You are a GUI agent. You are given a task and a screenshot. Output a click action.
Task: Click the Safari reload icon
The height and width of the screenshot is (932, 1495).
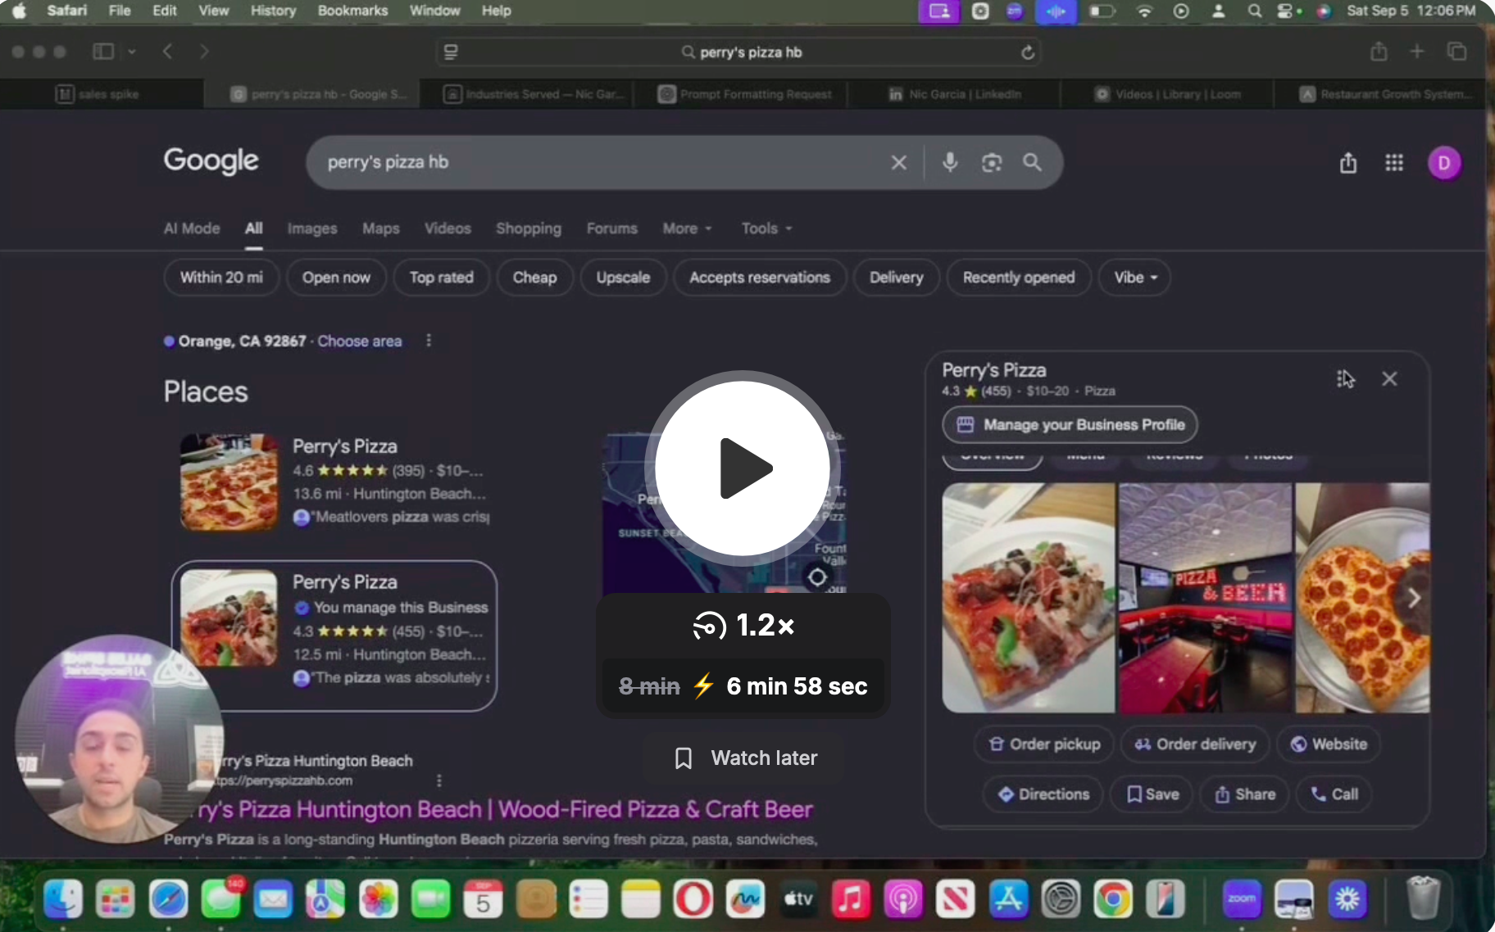pyautogui.click(x=1028, y=52)
